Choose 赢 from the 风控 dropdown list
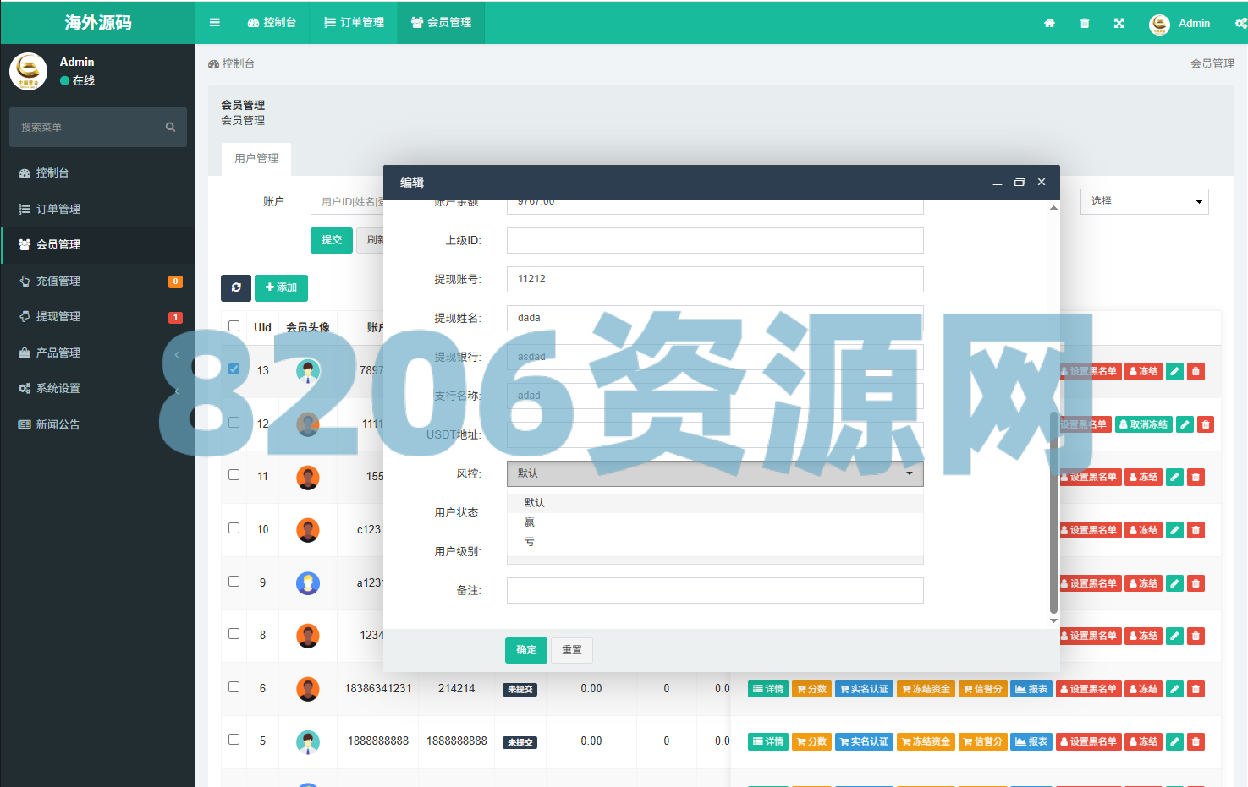The height and width of the screenshot is (787, 1248). (x=530, y=522)
